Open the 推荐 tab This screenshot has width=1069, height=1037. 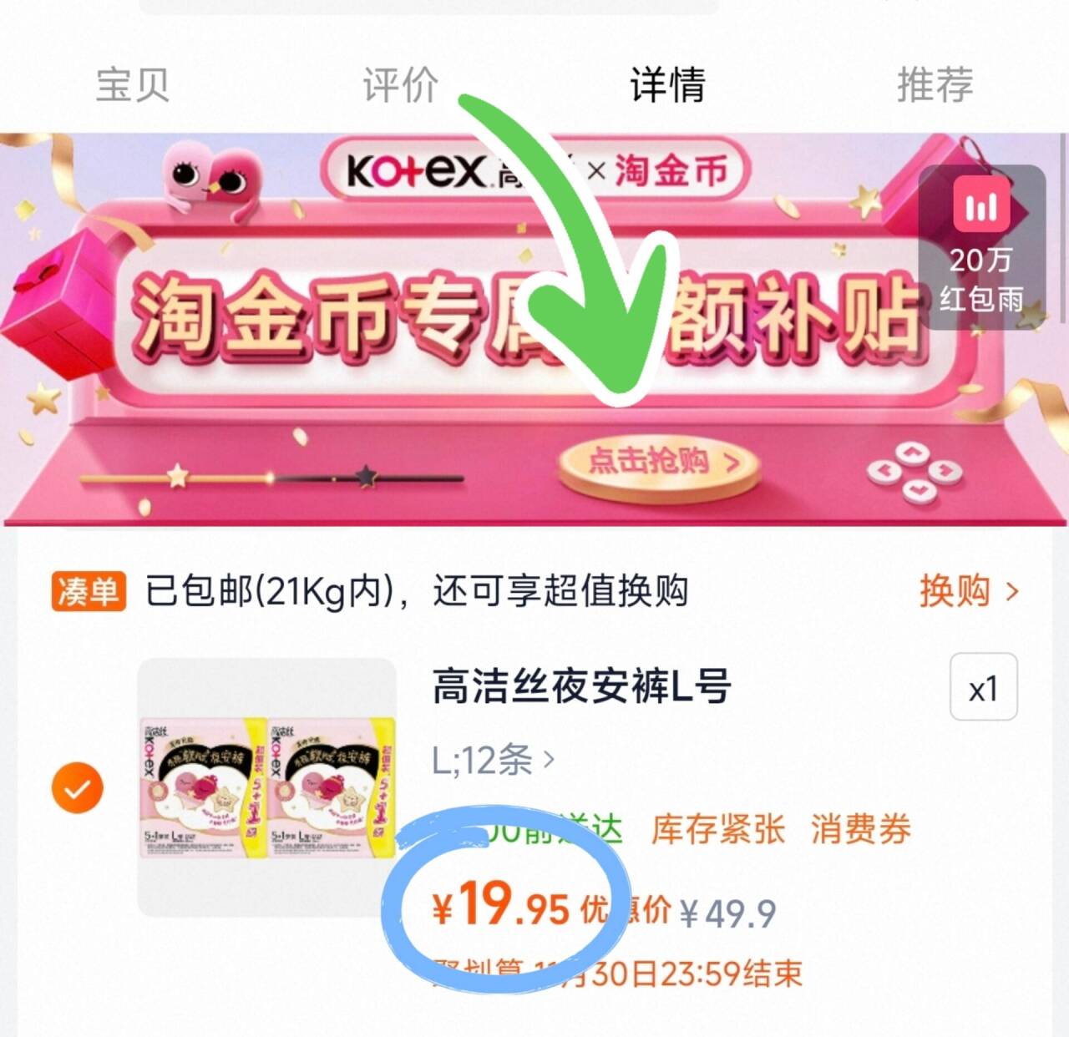pyautogui.click(x=935, y=85)
